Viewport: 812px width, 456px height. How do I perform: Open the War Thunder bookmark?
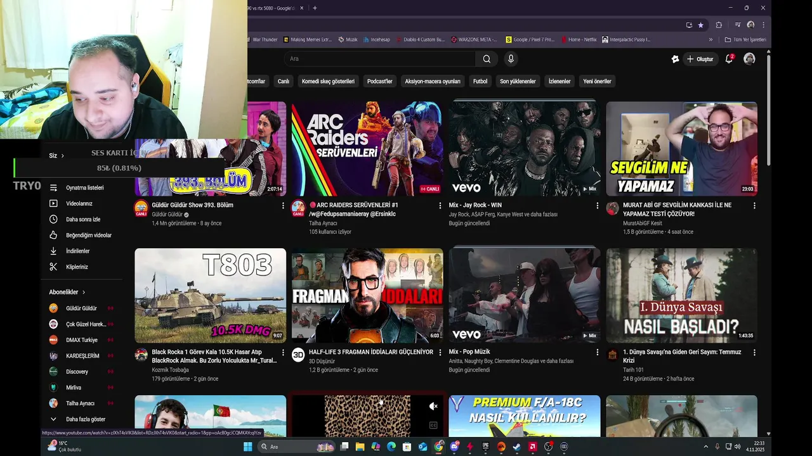click(263, 39)
